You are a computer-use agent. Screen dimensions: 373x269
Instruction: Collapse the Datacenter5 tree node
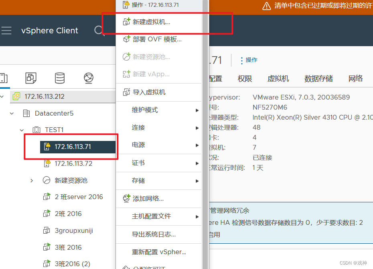tap(12, 113)
